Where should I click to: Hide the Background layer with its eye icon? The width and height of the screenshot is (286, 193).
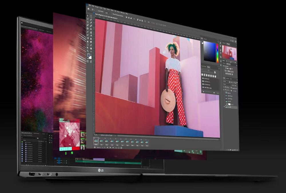[224, 107]
